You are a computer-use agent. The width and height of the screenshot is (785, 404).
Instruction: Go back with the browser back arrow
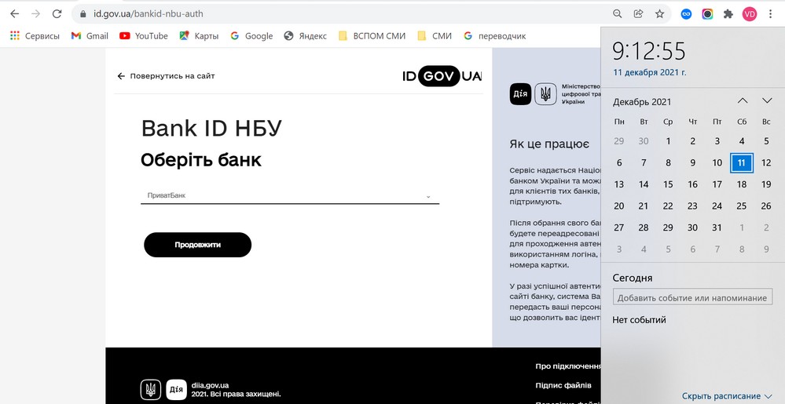14,14
